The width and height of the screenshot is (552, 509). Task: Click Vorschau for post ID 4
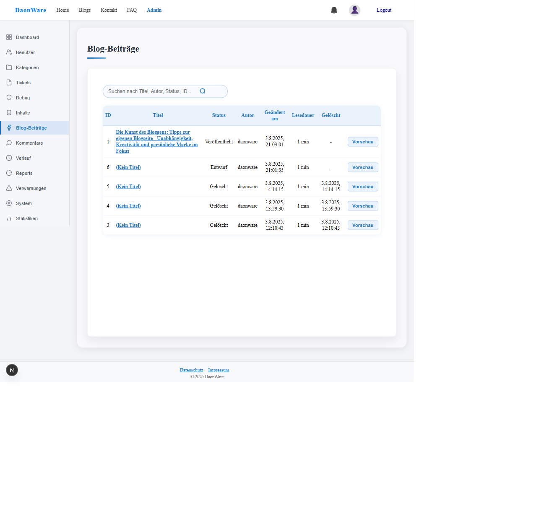[363, 206]
